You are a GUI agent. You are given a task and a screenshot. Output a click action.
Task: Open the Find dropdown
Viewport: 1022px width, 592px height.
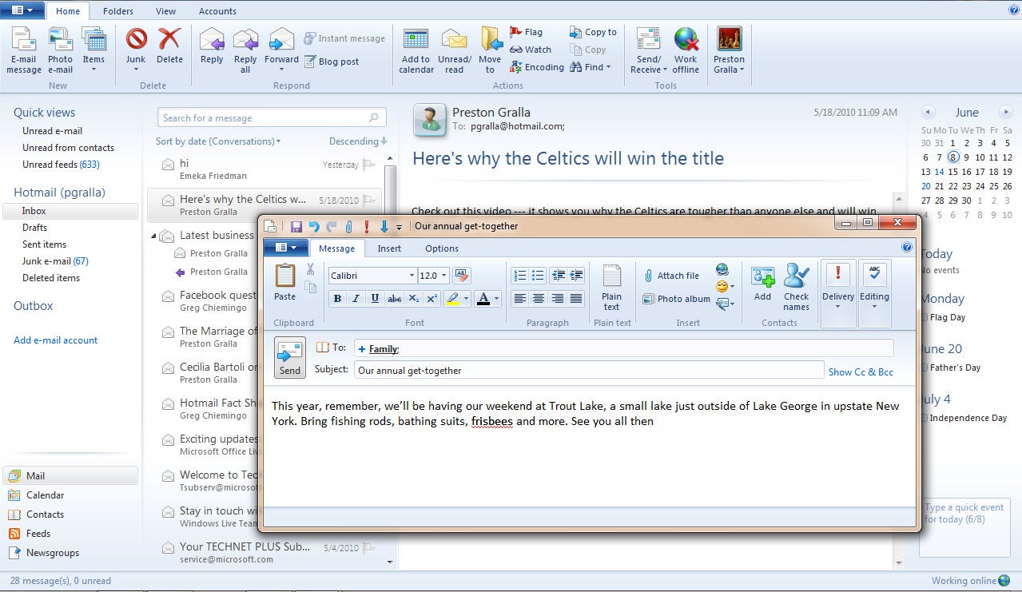(591, 67)
